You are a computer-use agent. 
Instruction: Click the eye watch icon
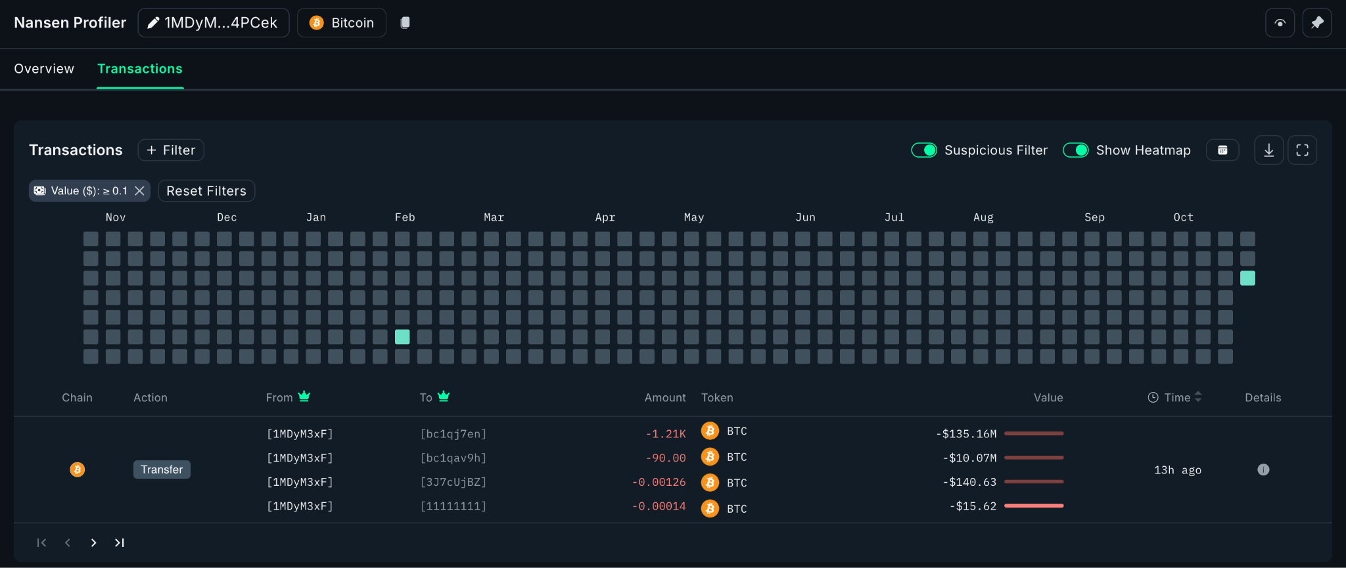(1280, 23)
